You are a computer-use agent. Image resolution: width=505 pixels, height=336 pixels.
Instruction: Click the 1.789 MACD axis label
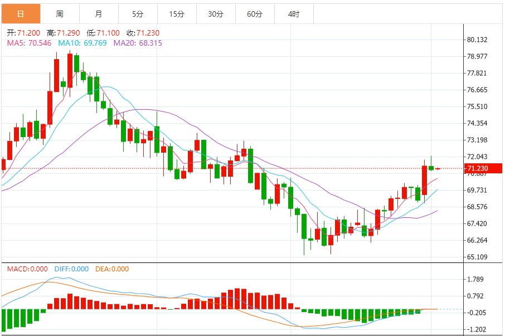[x=475, y=279]
